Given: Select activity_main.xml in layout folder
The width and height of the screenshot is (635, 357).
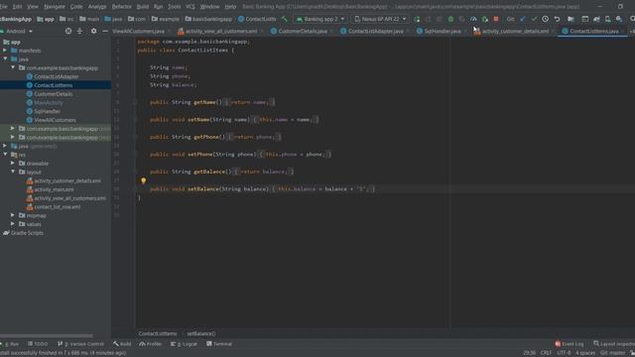Looking at the screenshot, I should click(x=54, y=189).
